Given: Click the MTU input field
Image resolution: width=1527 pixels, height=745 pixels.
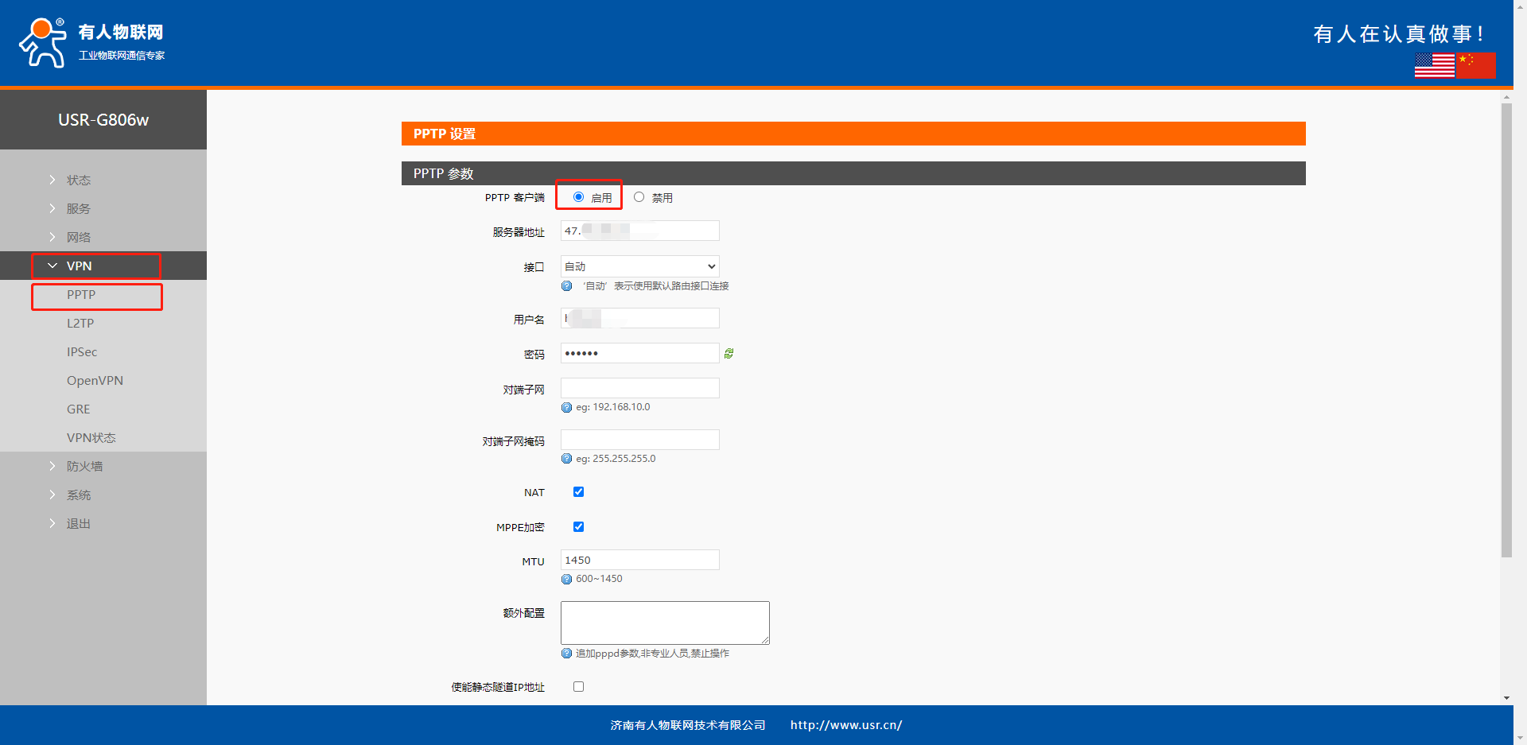Looking at the screenshot, I should coord(639,560).
